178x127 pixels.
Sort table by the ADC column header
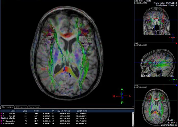tap(63, 111)
